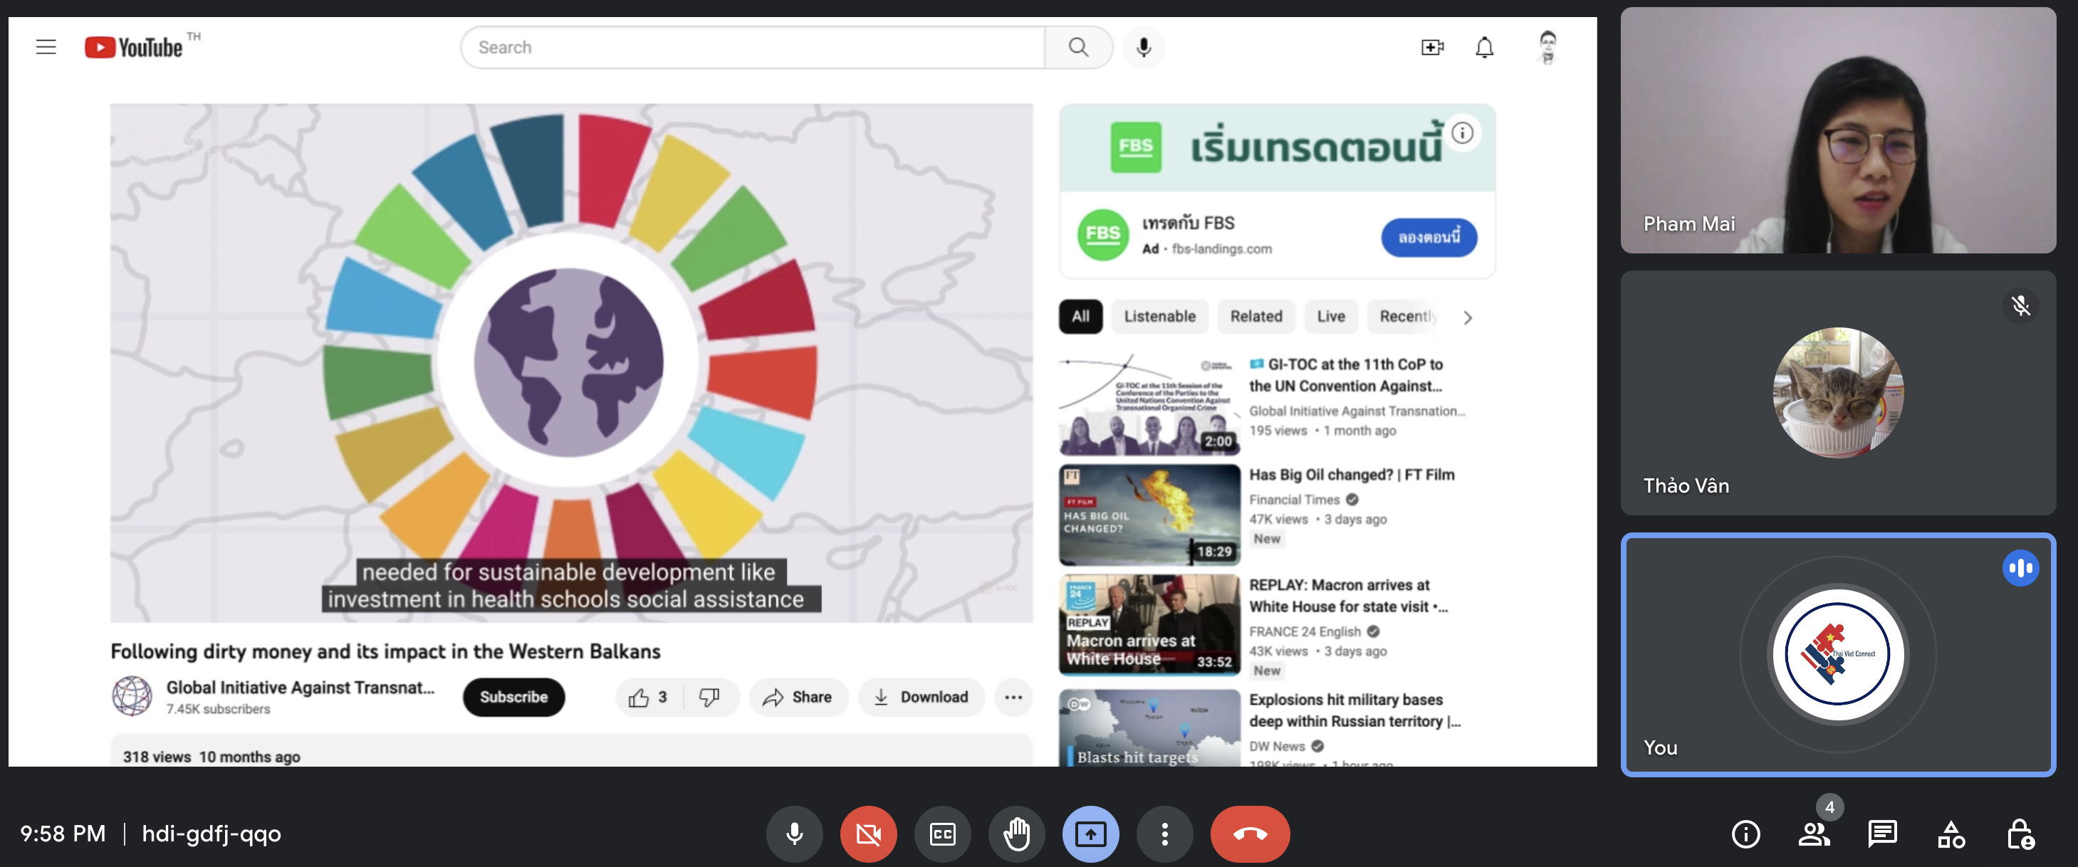This screenshot has width=2078, height=867.
Task: Raise hand in the meeting
Action: pyautogui.click(x=1015, y=833)
